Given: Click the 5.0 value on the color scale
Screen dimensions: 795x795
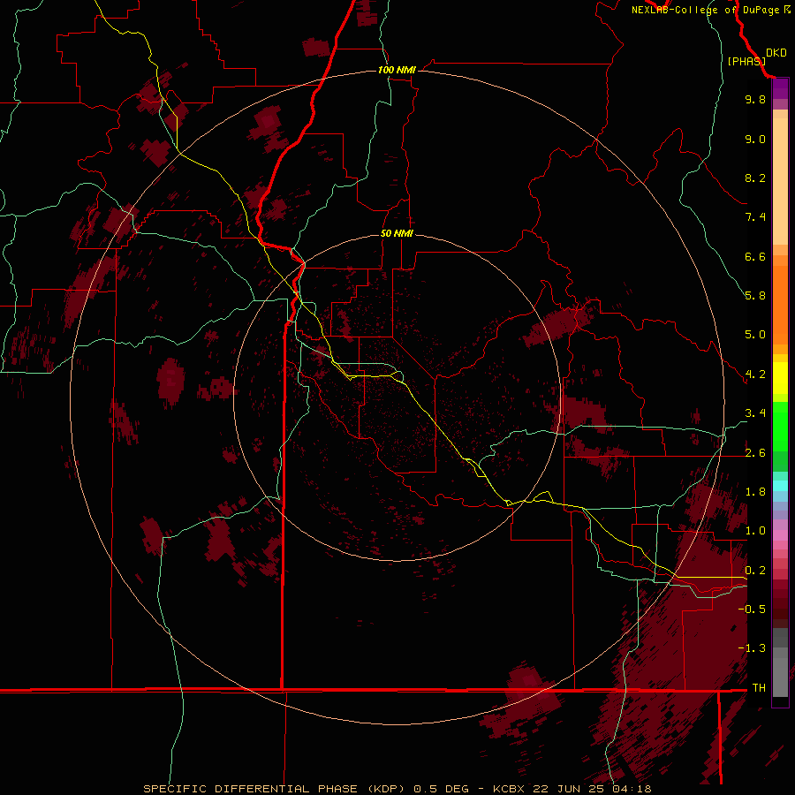Looking at the screenshot, I should [755, 335].
